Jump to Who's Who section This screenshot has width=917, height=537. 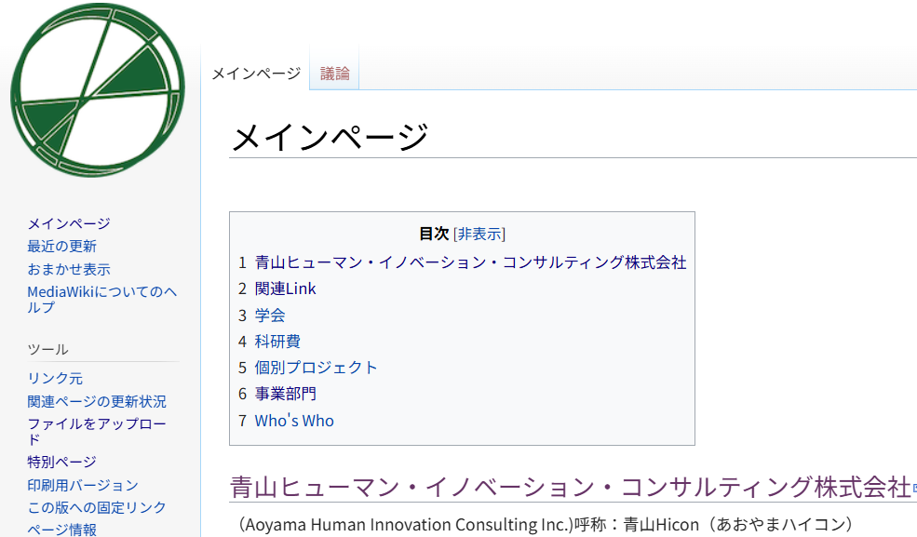coord(294,421)
